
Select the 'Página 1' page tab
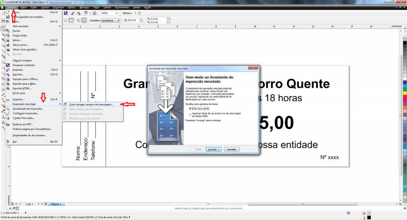pyautogui.click(x=55, y=204)
